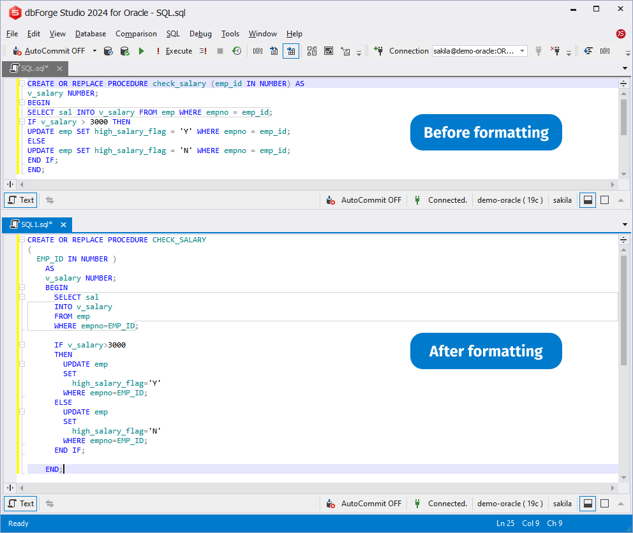Click the commit database icon with checkmark
Image resolution: width=633 pixels, height=533 pixels.
coord(124,51)
